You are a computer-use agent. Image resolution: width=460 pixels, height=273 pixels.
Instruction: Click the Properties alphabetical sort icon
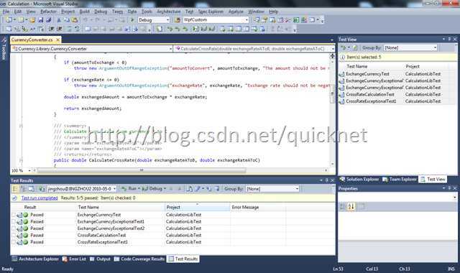coord(351,206)
